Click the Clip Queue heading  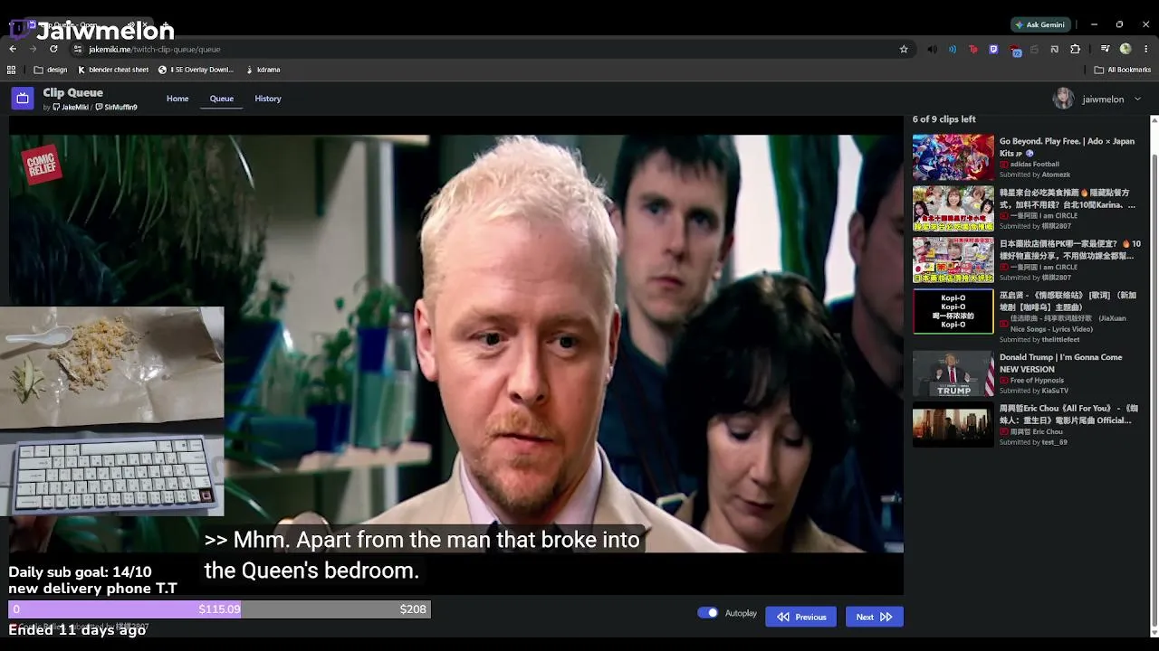coord(72,92)
